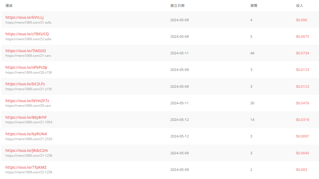
Task: Open the short link https://ouo.io/NYmZF7z
Action: click(x=27, y=101)
